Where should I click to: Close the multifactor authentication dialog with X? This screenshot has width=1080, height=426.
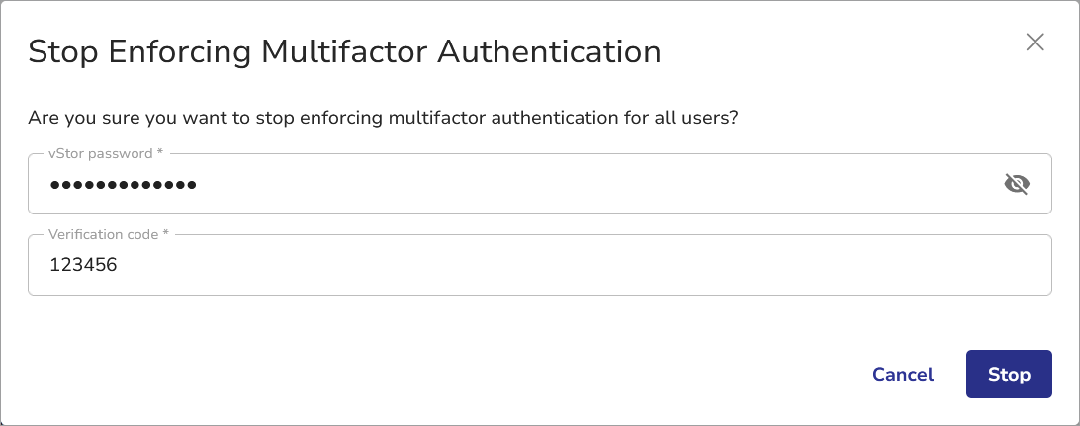pos(1035,42)
